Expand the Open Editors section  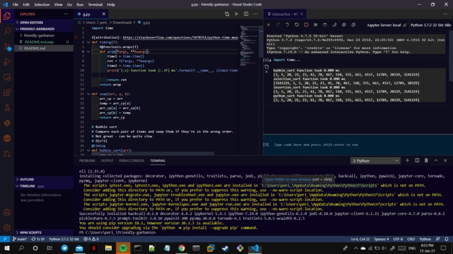[44, 22]
